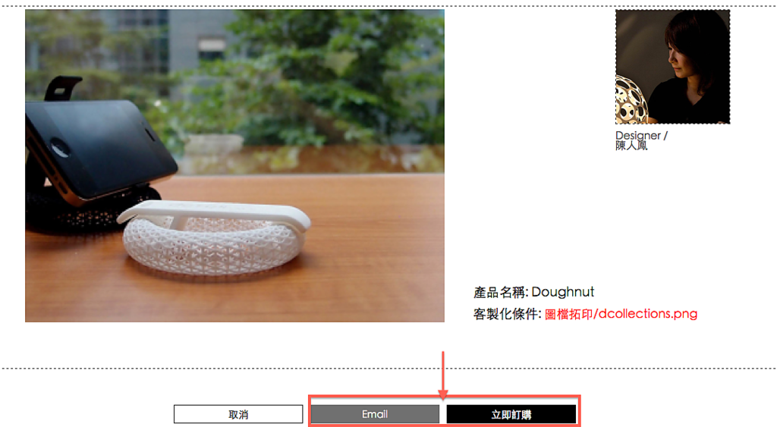777x427 pixels.
Task: Click the gray Email button
Action: coord(375,414)
